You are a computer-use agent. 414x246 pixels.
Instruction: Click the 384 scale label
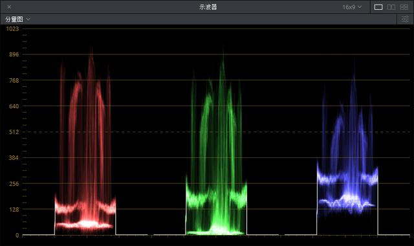tap(14, 158)
